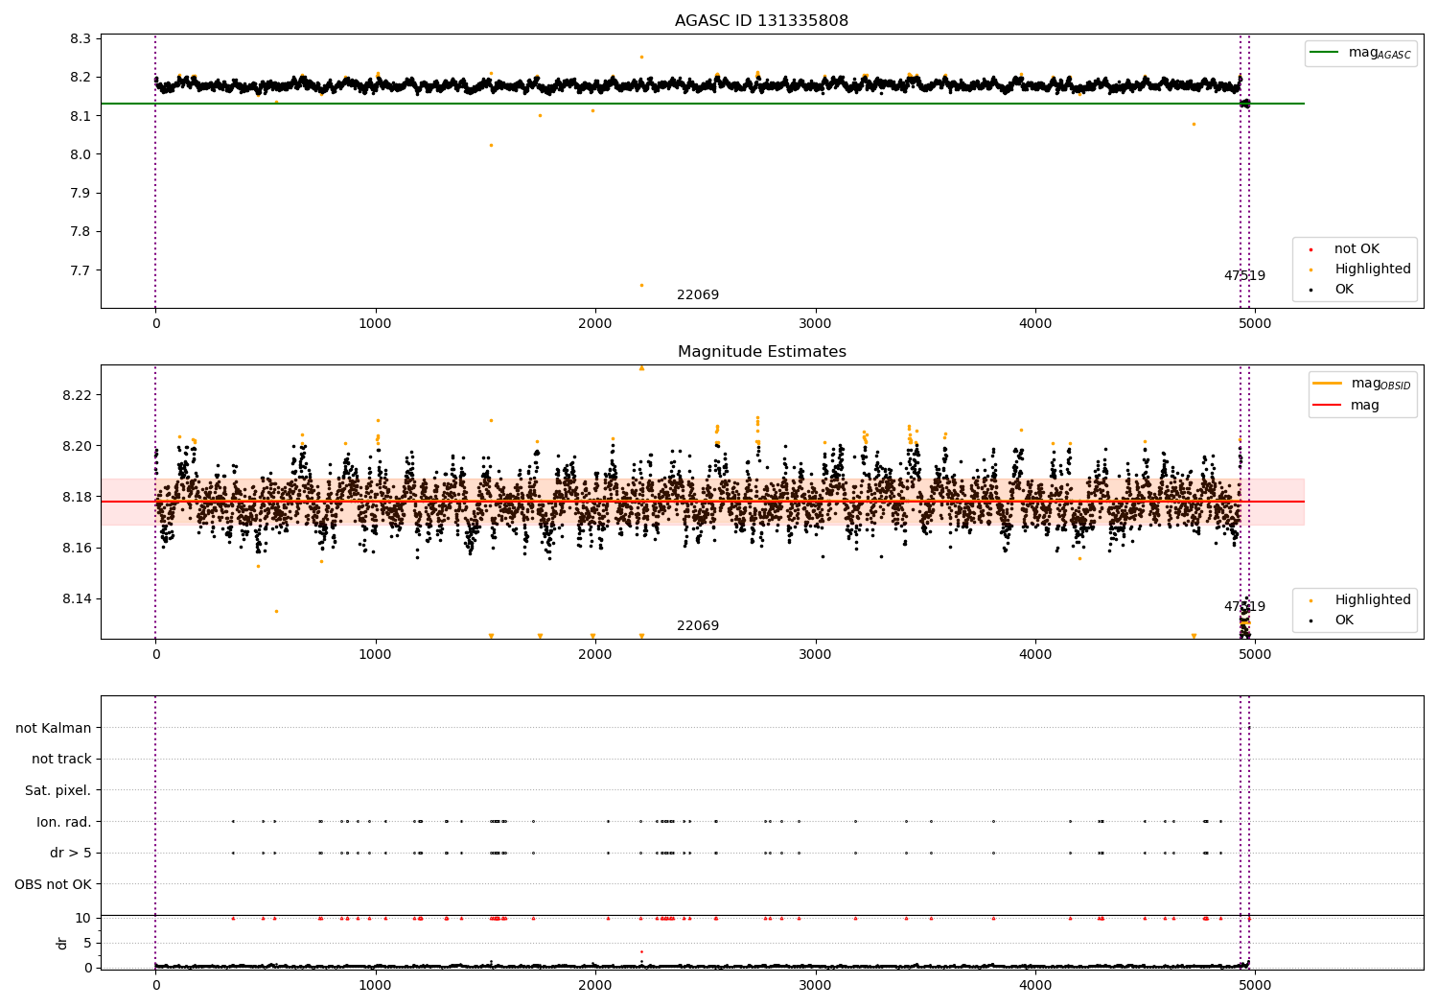The height and width of the screenshot is (1007, 1438).
Task: Click the 8.3 y-axis tick in top plot
Action: 81,39
